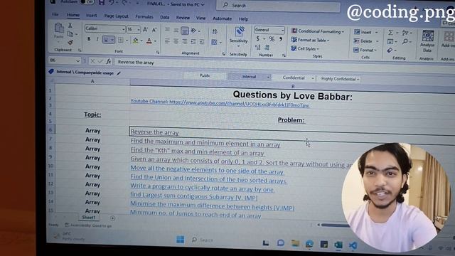The image size is (455, 256).
Task: Click the Borders icon
Action: [120, 40]
